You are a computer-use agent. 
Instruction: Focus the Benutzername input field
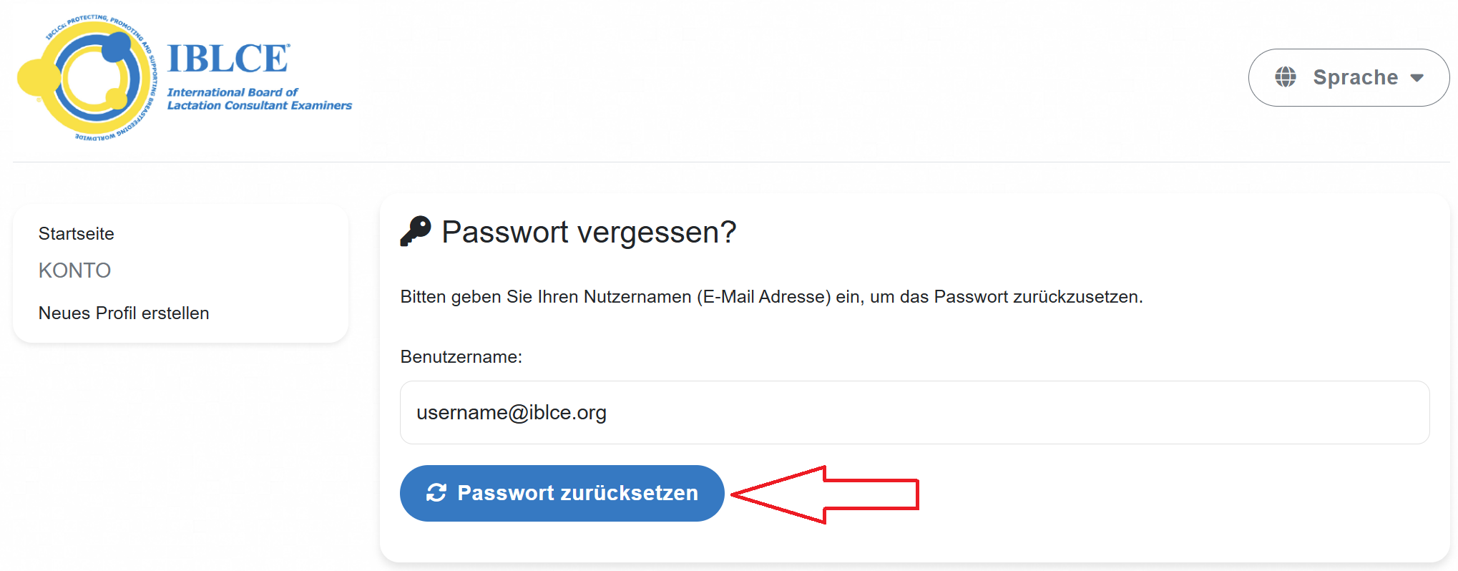[x=914, y=413]
